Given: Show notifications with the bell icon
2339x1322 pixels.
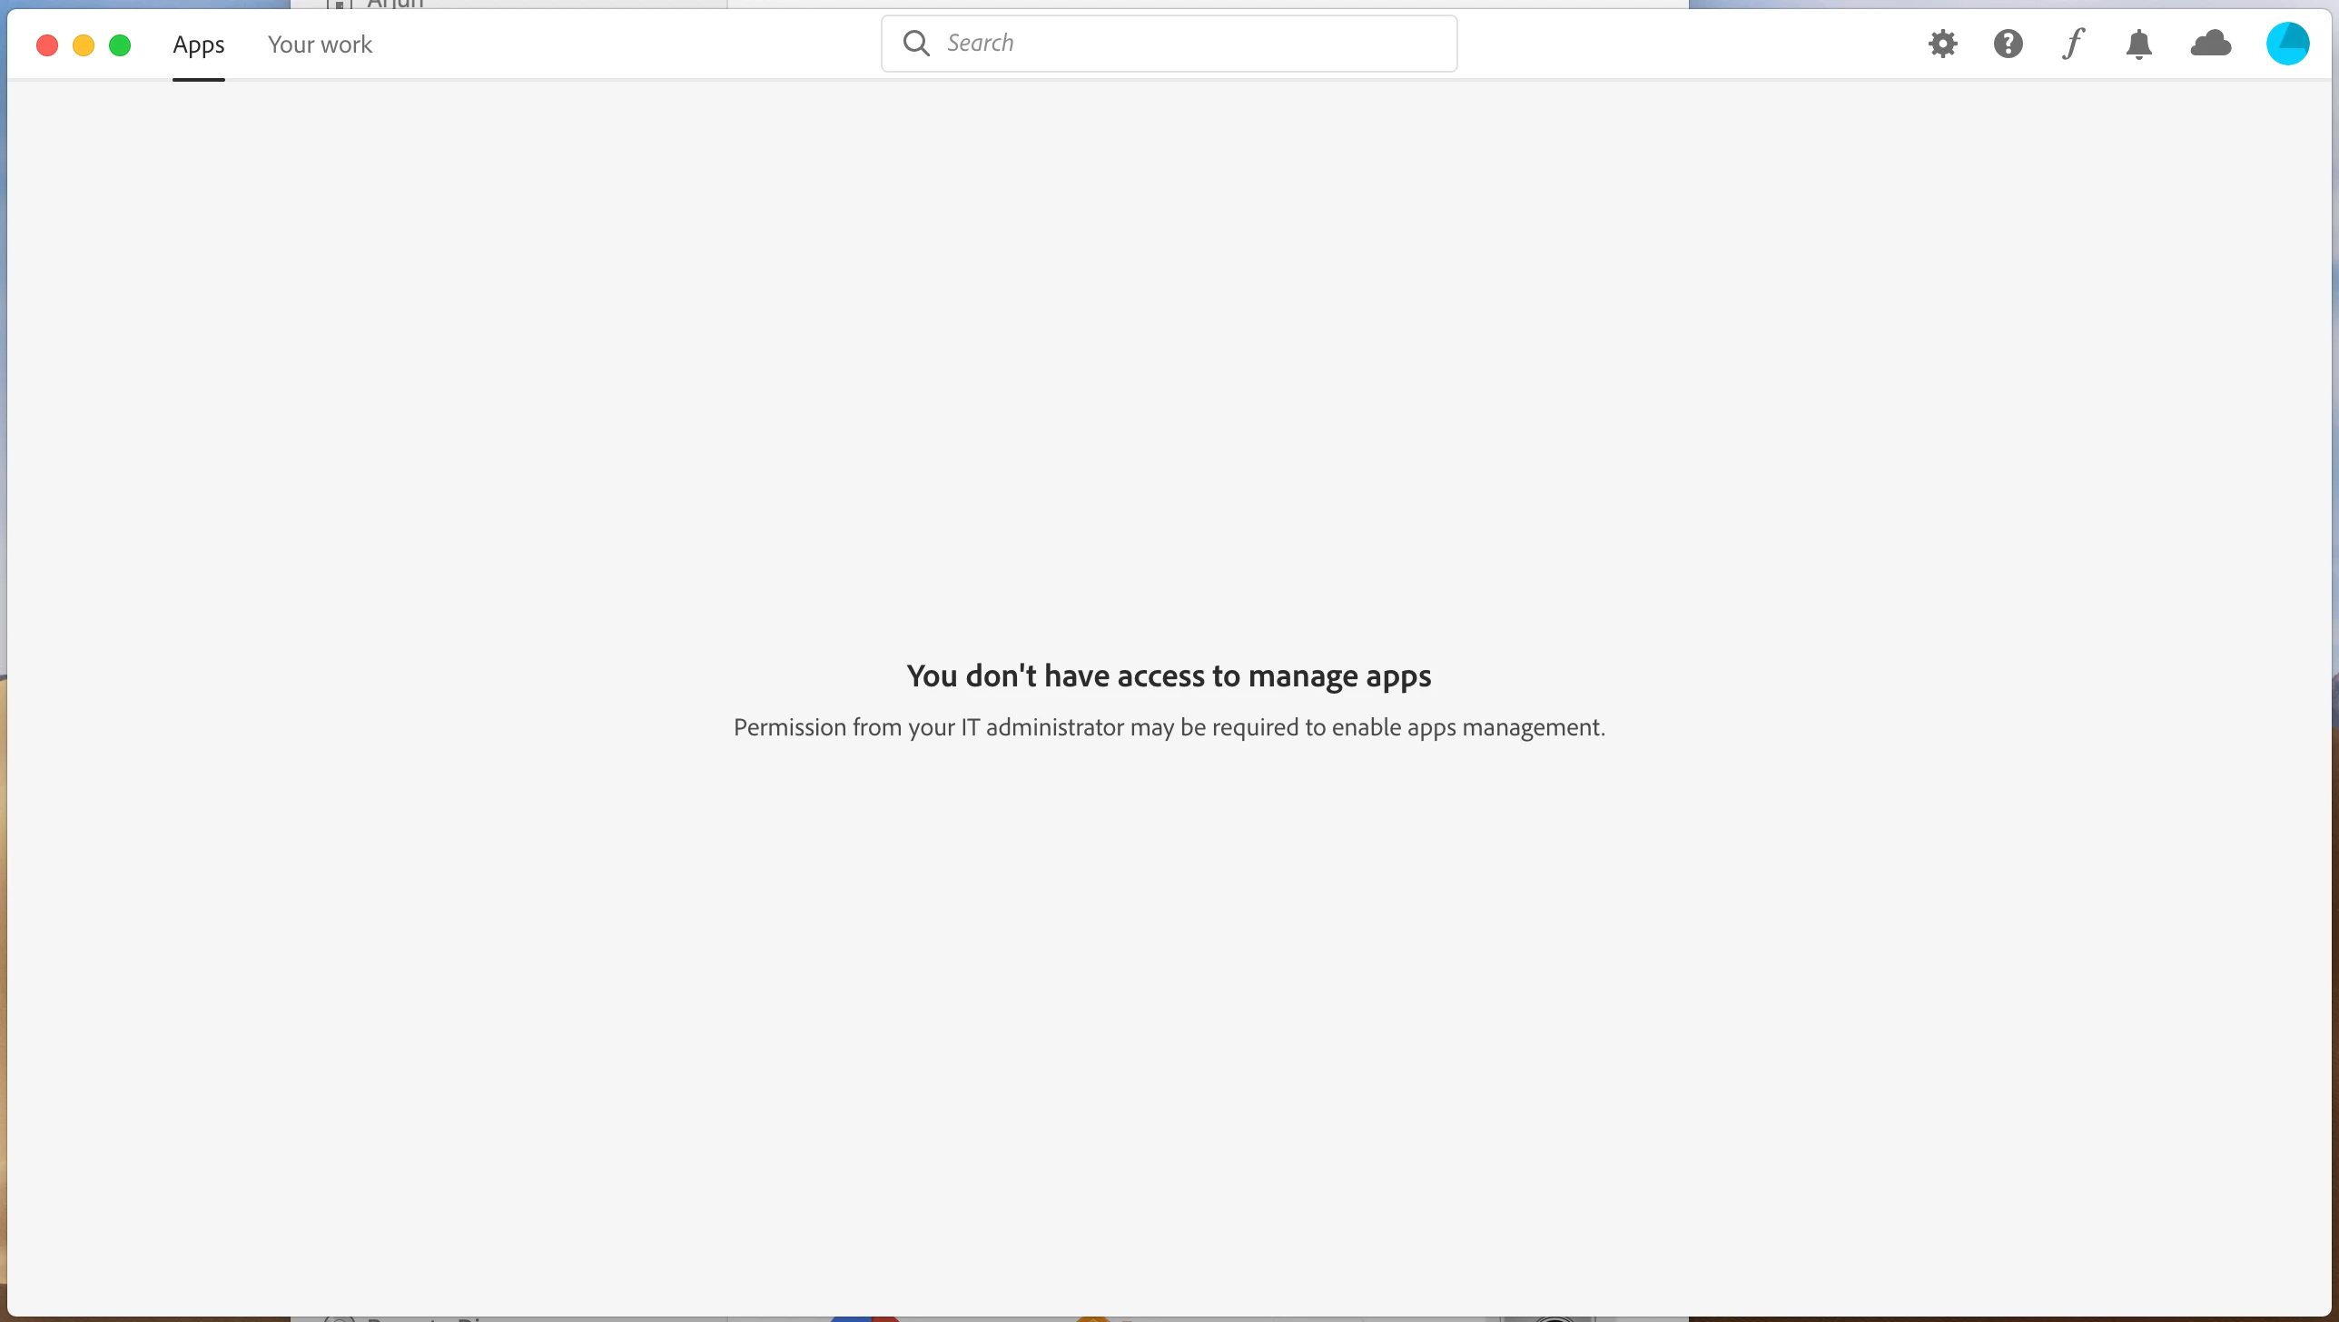Looking at the screenshot, I should (2138, 44).
